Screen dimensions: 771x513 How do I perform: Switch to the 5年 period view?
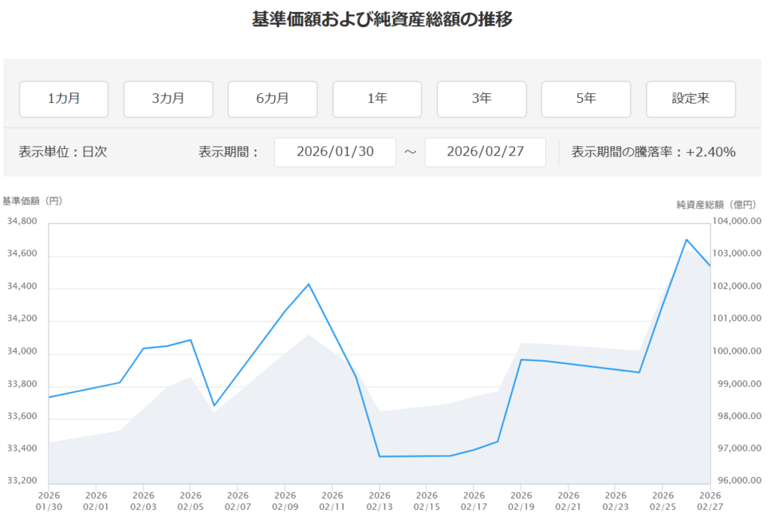[x=586, y=99]
